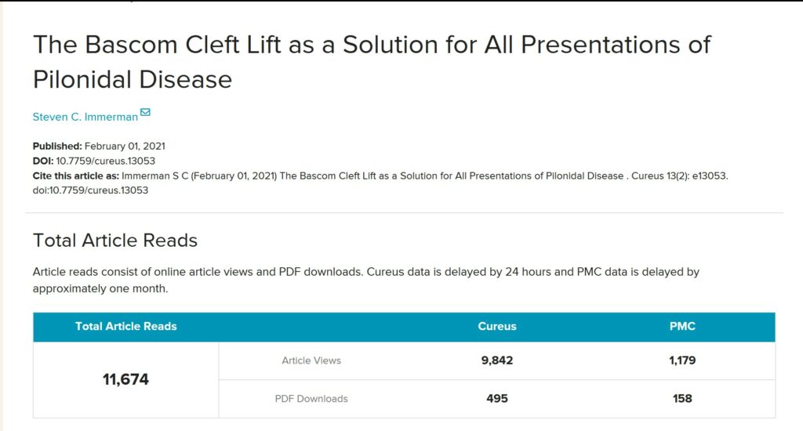Viewport: 803px width, 431px height.
Task: Click PMC PDF downloads count 158
Action: [x=682, y=398]
